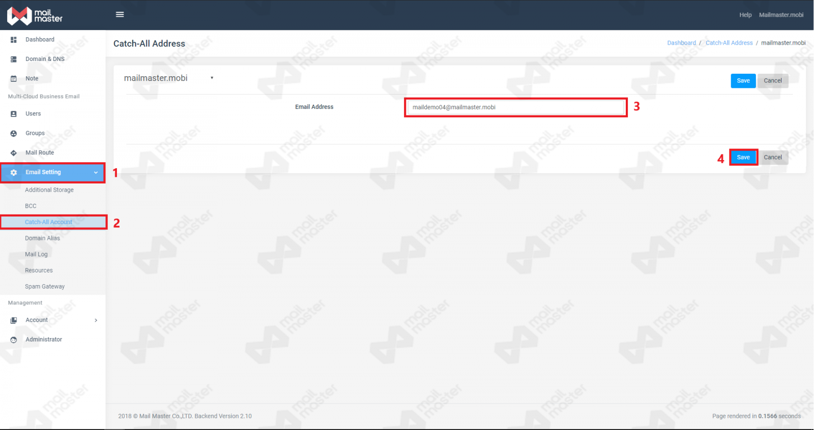Click the Mail Master logo
The height and width of the screenshot is (430, 814).
[x=35, y=16]
